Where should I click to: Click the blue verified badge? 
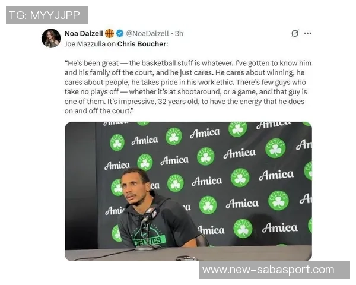[x=119, y=33]
